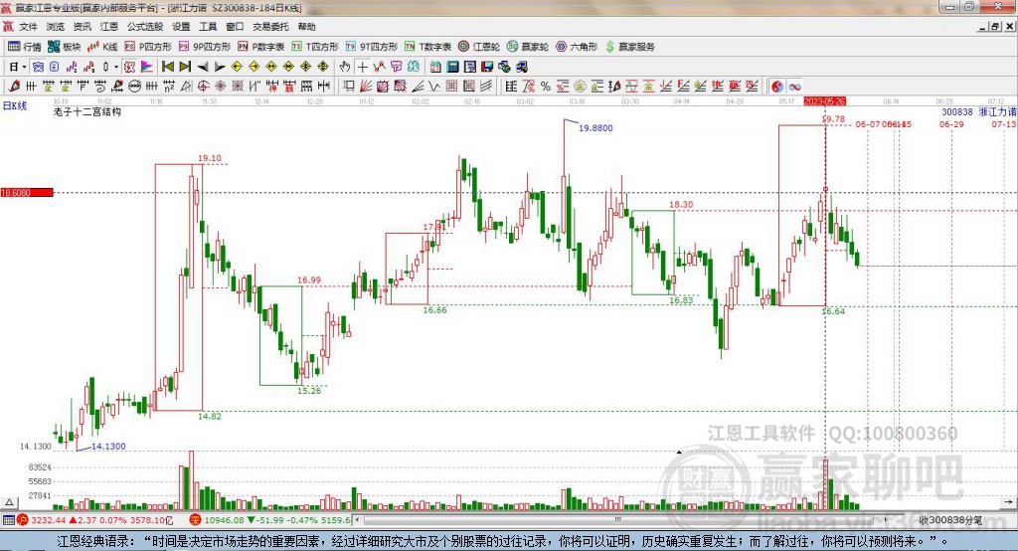The image size is (1018, 551).
Task: Open the 交易委托 menu
Action: 270,27
